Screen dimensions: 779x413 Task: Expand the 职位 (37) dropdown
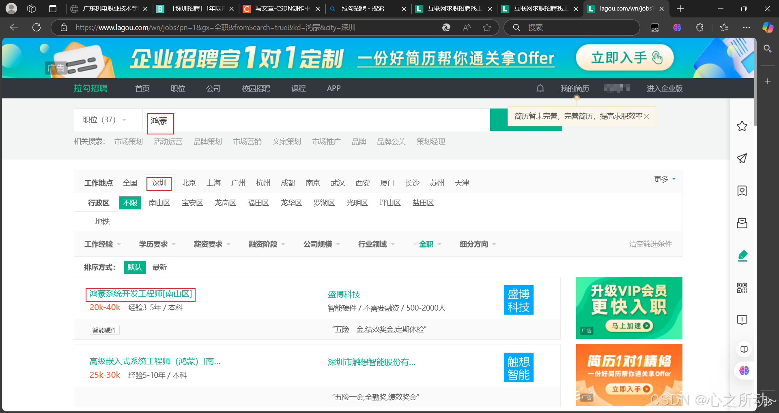coord(104,120)
